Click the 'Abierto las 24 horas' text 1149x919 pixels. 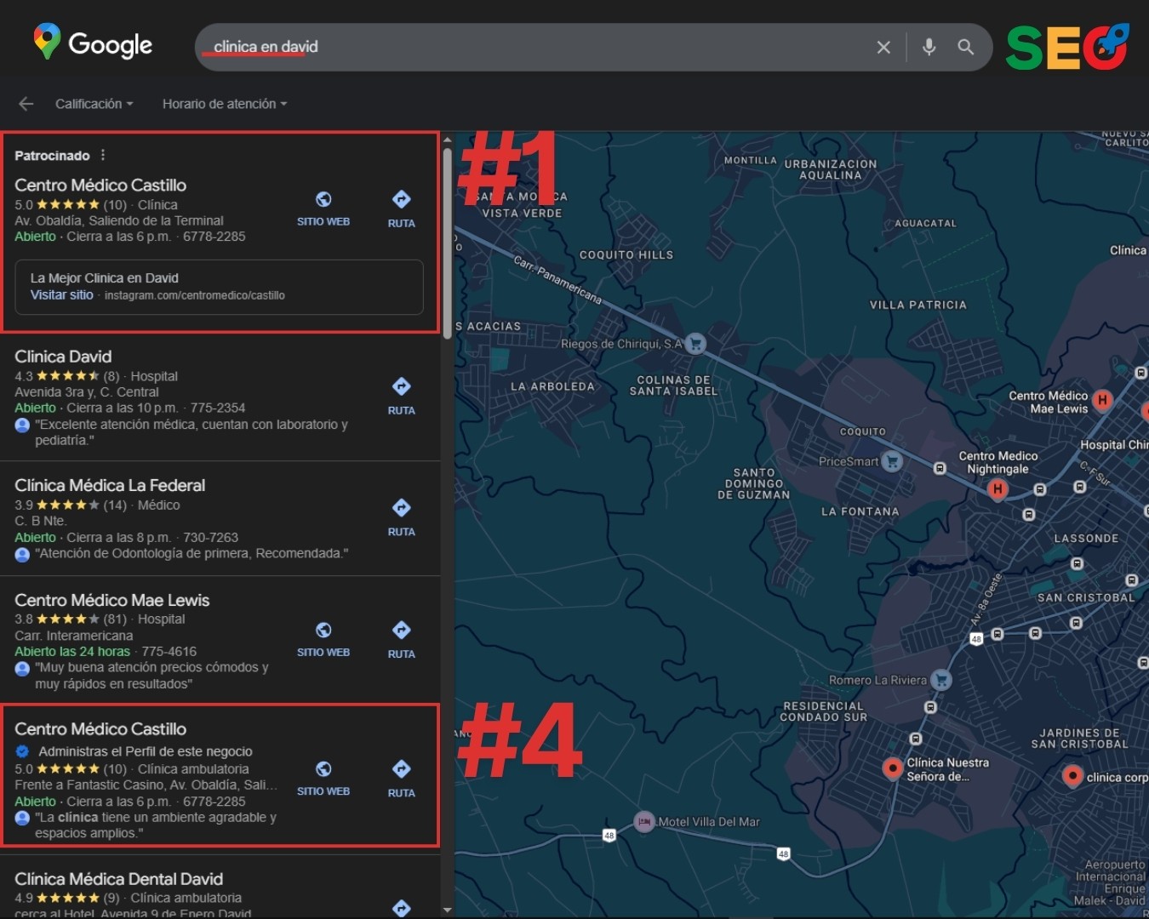click(x=72, y=652)
